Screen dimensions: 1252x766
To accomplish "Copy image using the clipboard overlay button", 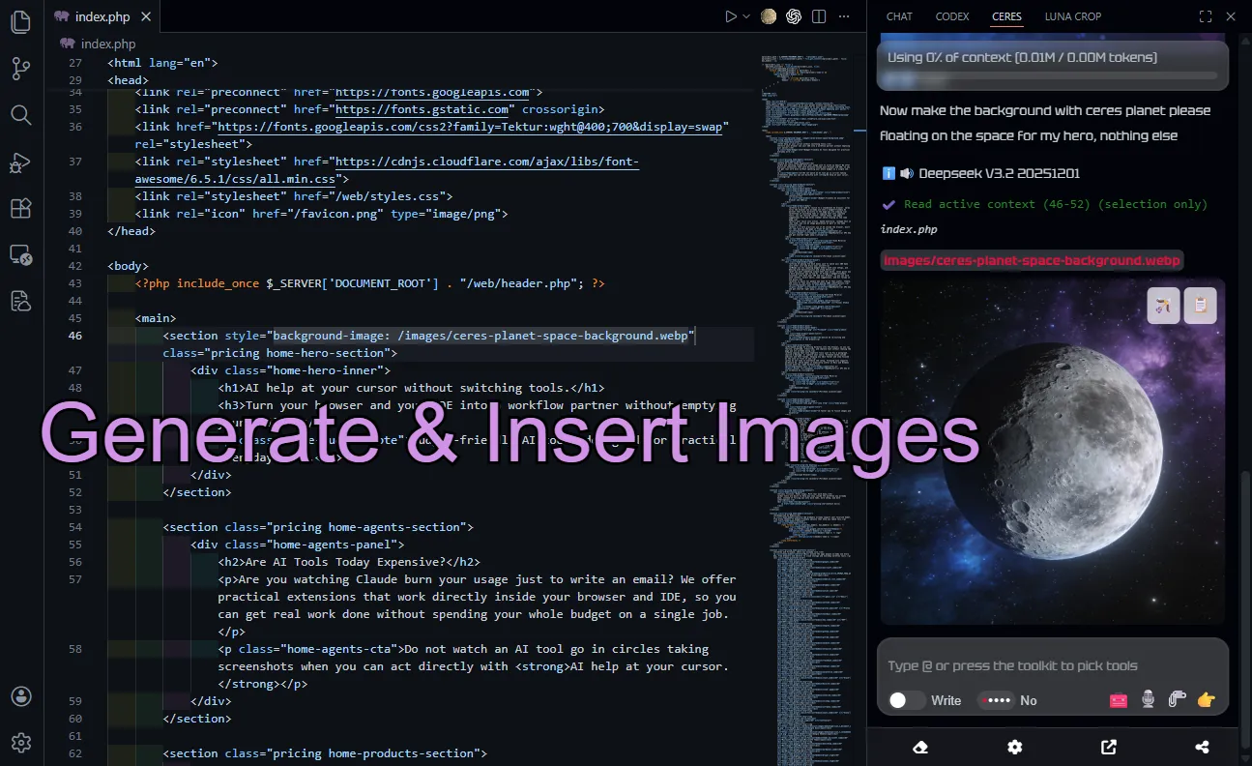I will [x=1201, y=305].
